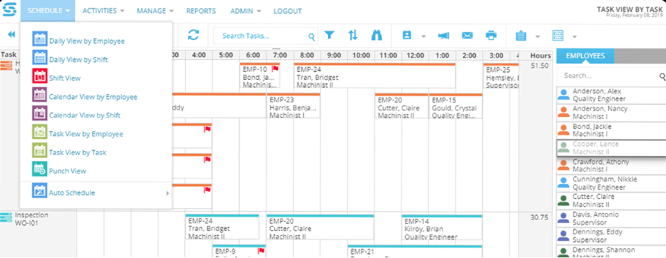This screenshot has height=258, width=666.
Task: Open dropdown arrow beside employee badge icon
Action: point(424,36)
